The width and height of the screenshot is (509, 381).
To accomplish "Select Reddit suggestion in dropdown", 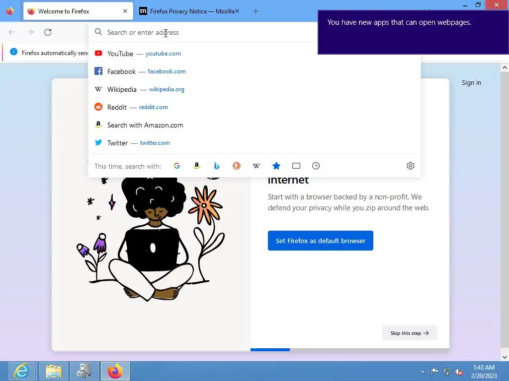I will (254, 107).
